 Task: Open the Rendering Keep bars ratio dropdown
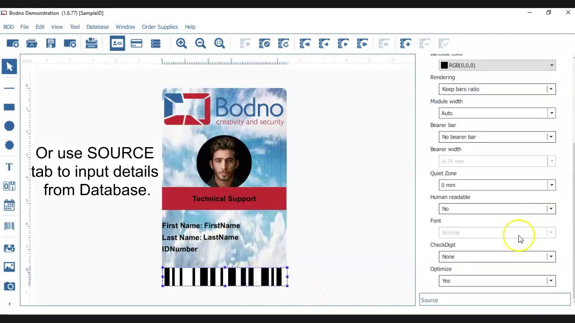(497, 89)
